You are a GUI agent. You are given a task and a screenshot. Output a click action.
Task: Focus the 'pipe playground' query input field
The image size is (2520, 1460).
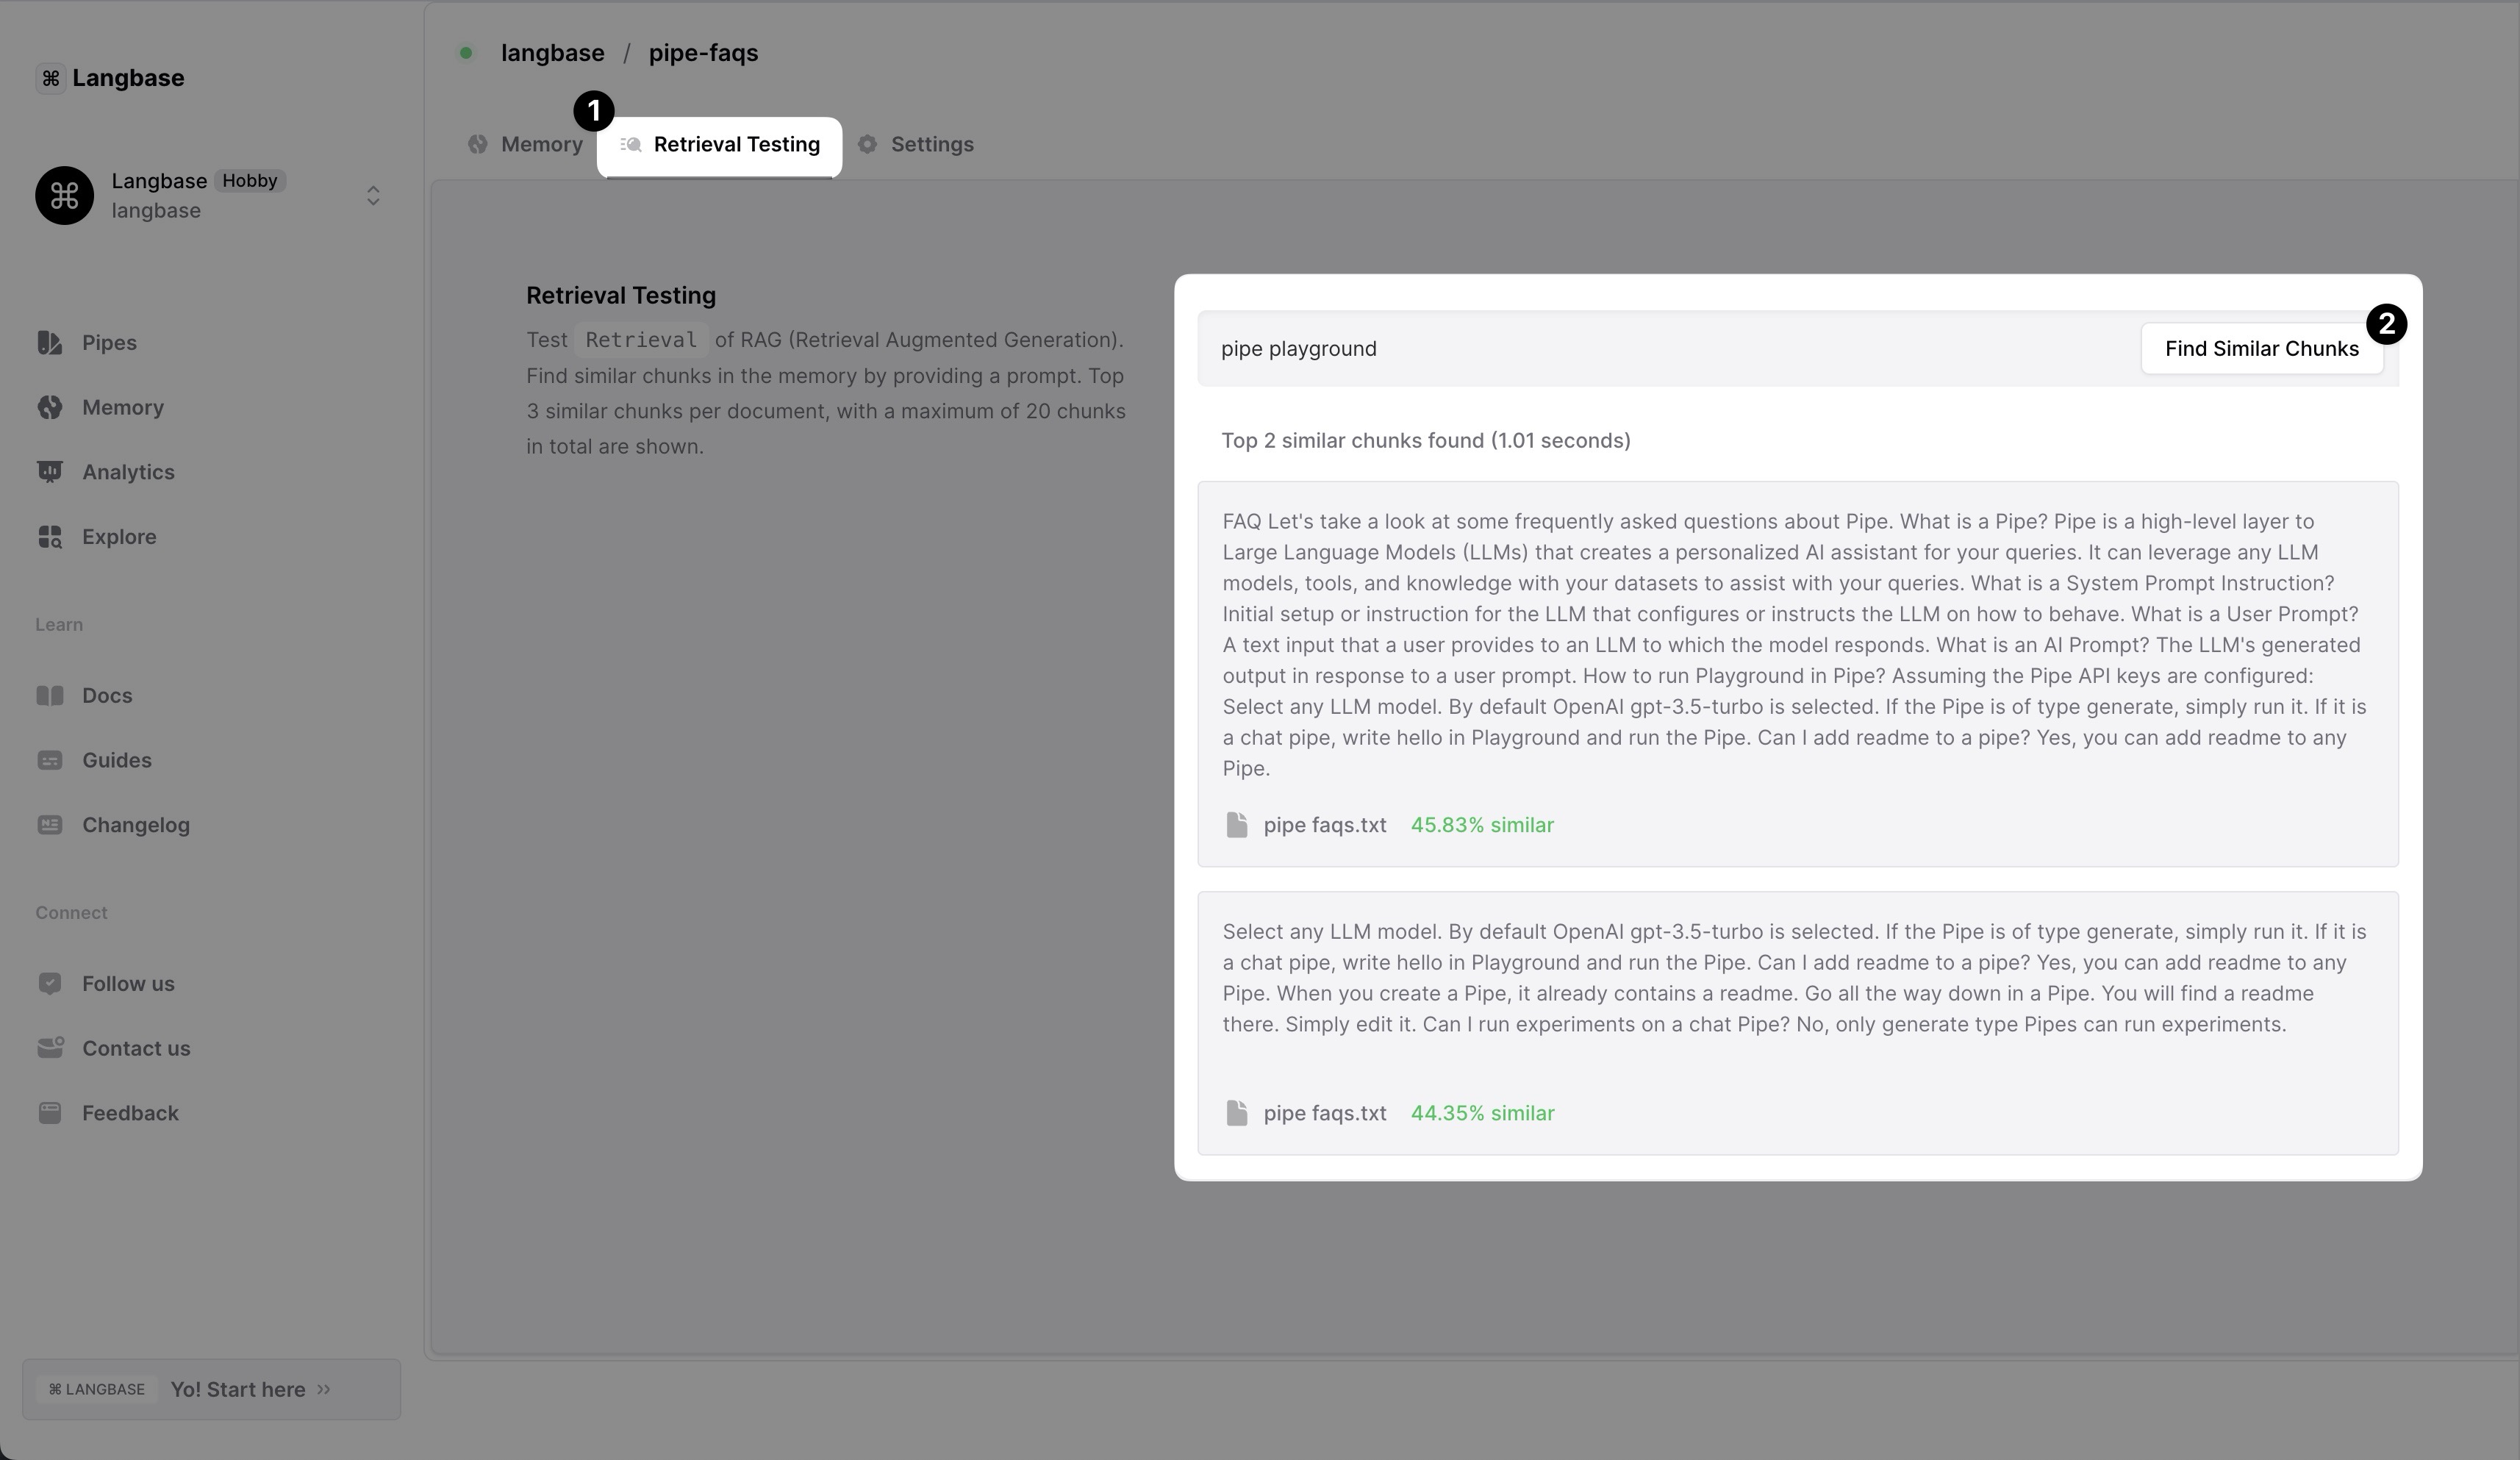1660,349
